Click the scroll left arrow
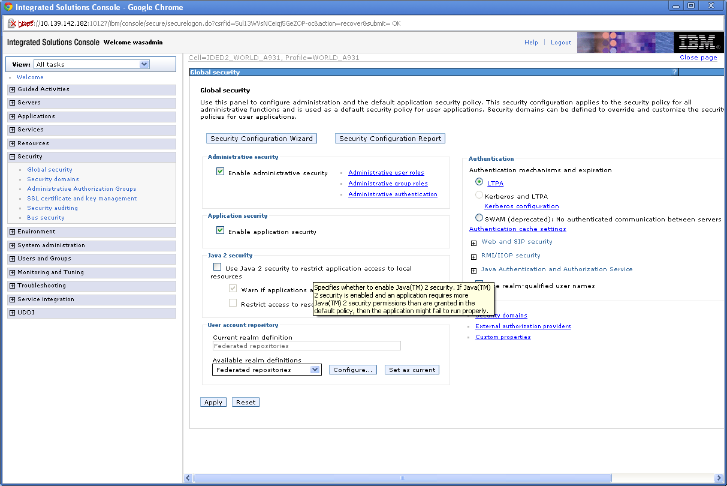Image resolution: width=727 pixels, height=486 pixels. (x=188, y=478)
